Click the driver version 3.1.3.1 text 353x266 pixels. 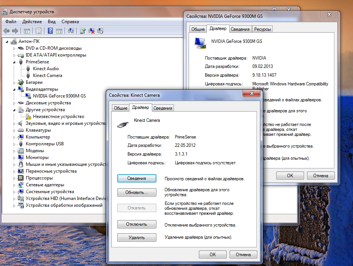[x=181, y=154]
